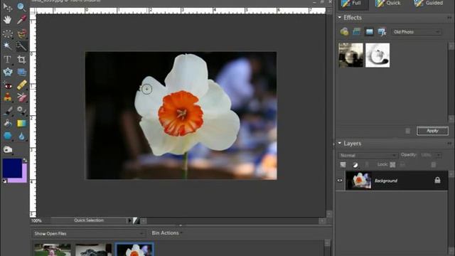Click the Background layer thumbnail
The image size is (455, 256).
[358, 180]
